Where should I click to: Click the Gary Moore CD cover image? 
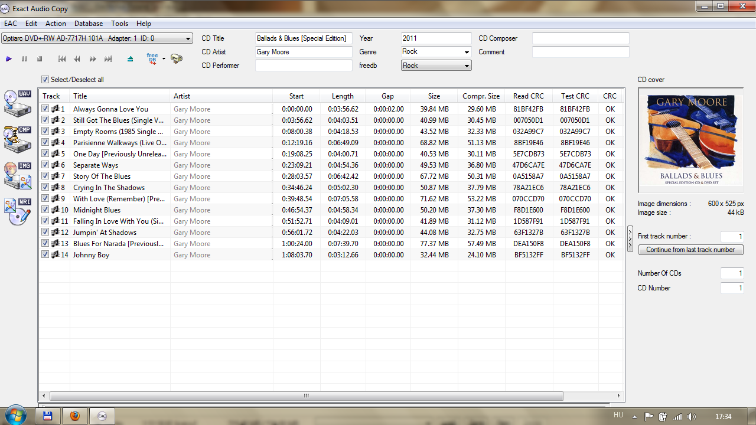tap(690, 140)
